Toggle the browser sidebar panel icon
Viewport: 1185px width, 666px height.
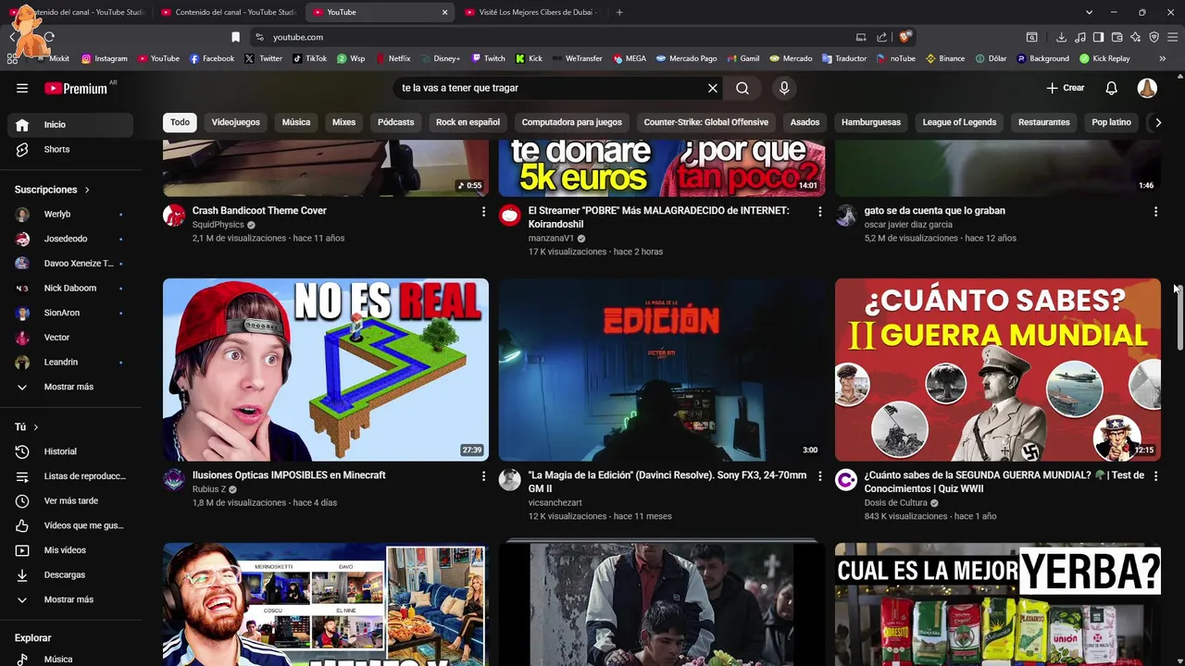click(x=1098, y=37)
